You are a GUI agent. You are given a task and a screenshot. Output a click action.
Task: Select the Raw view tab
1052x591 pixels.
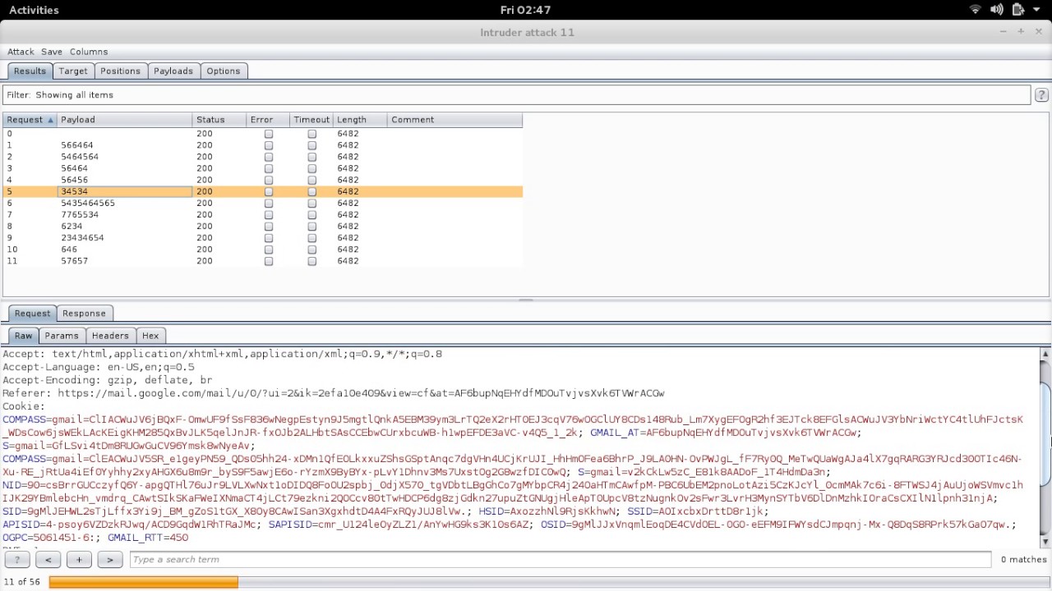pos(23,336)
